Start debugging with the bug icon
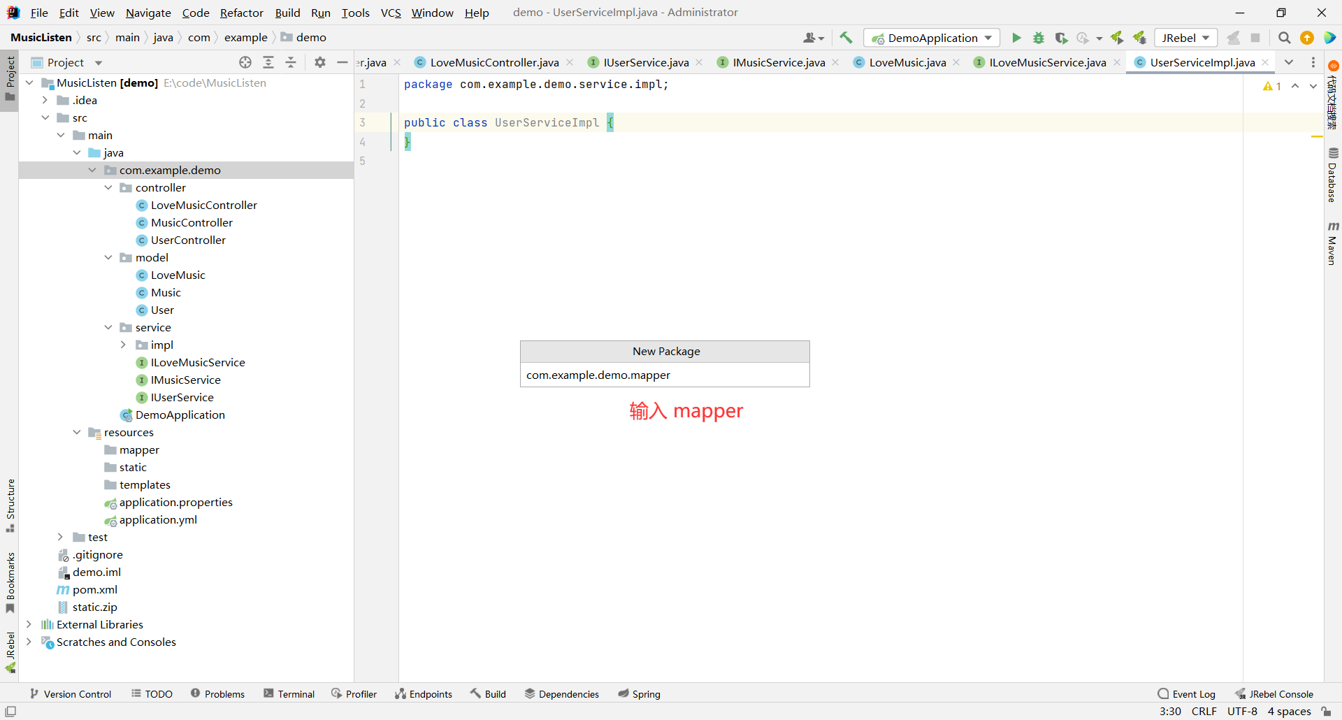 coord(1039,38)
